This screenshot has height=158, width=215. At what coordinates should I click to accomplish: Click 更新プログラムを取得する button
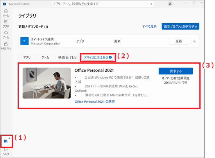pyautogui.click(x=180, y=26)
